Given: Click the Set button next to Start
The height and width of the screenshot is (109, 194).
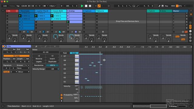Looking at the screenshot, I should (14, 49).
